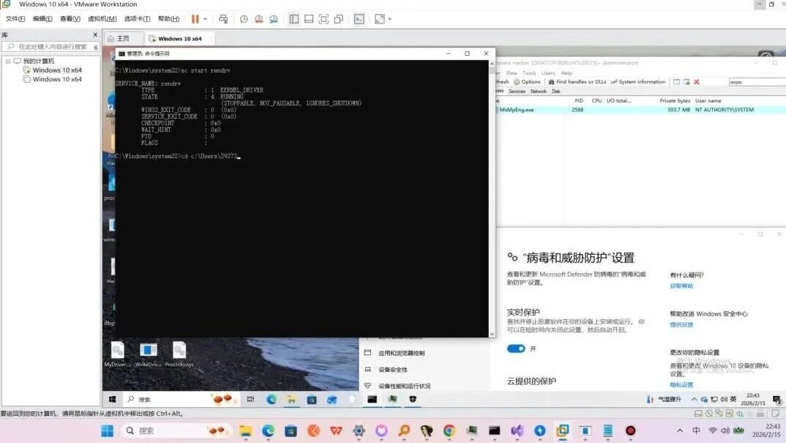Switch to Disk tab in Process Hacker

click(x=556, y=92)
